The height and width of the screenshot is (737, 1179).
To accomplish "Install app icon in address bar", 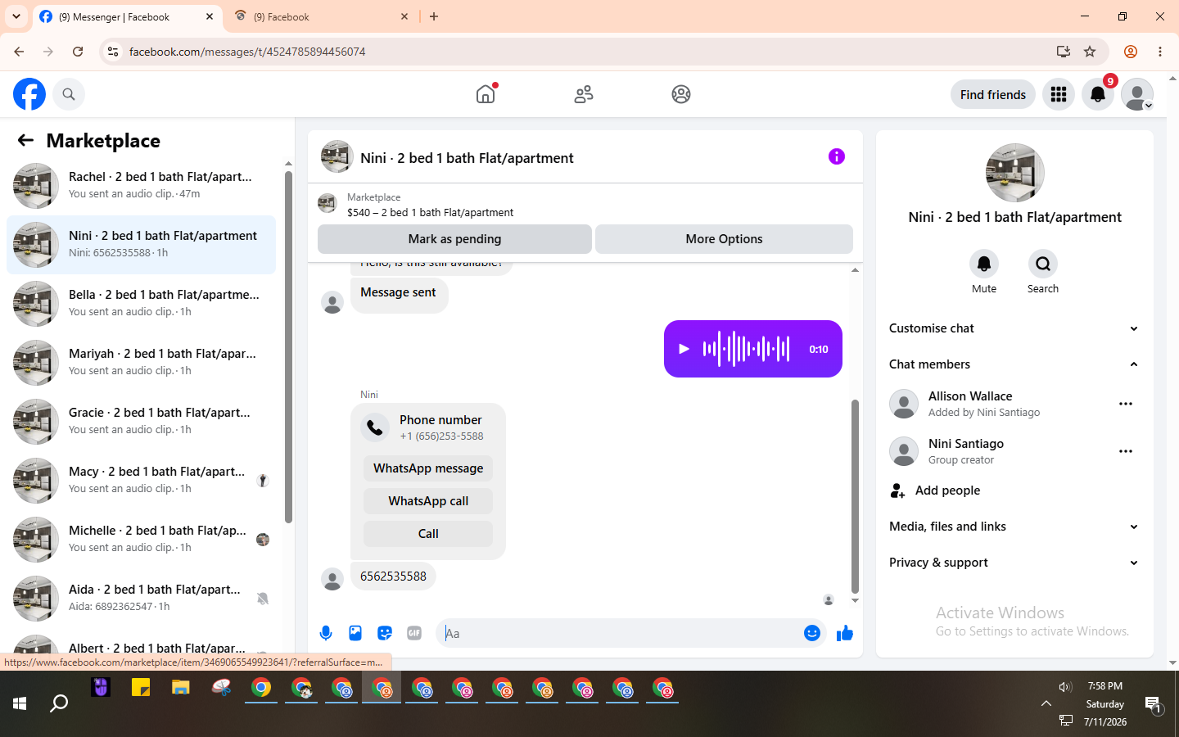I will click(1064, 52).
